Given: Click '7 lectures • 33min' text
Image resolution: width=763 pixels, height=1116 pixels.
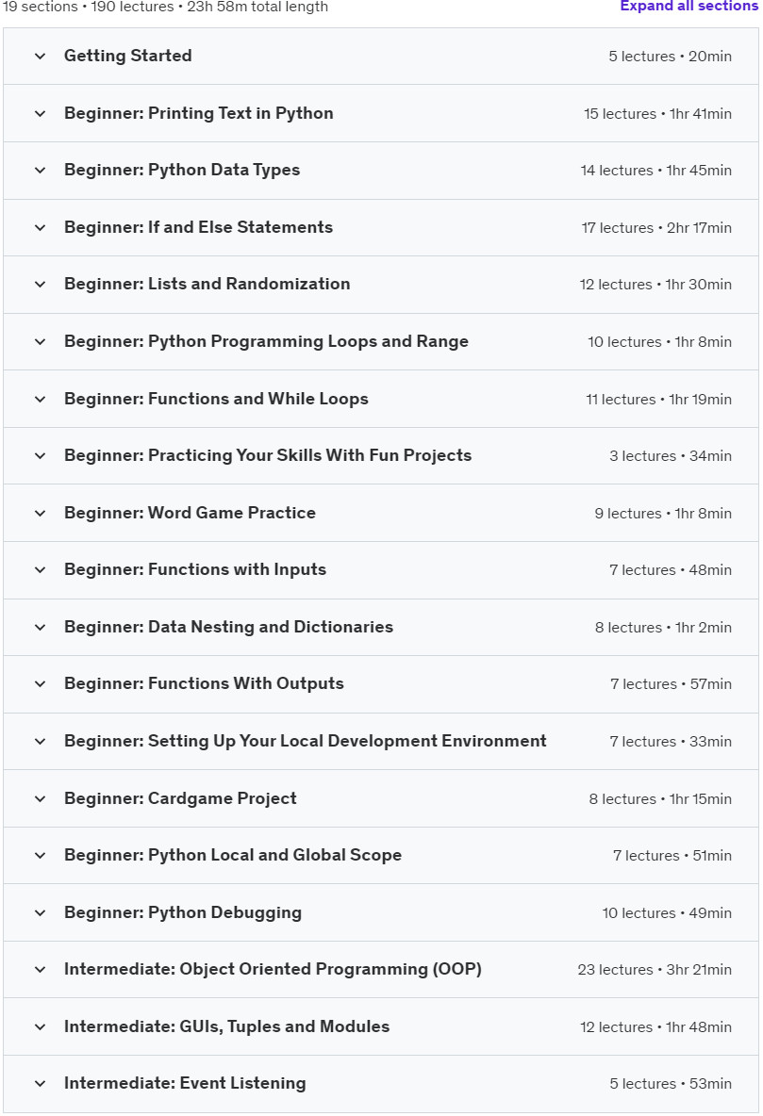Looking at the screenshot, I should point(671,742).
